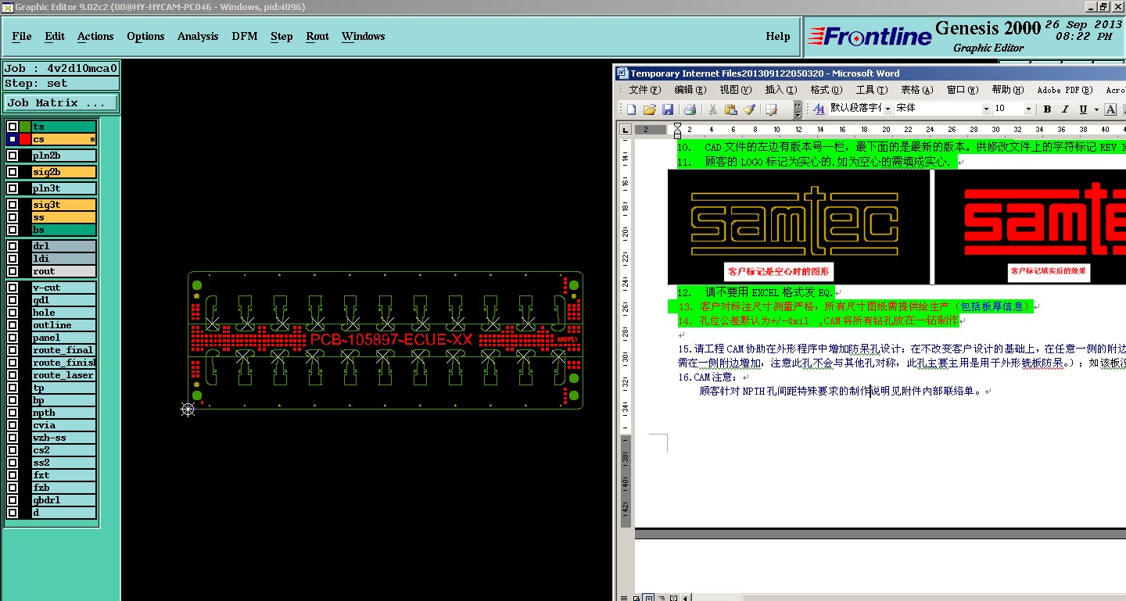Screen dimensions: 1126x601
Task: Open the paragraph style dropdown in Word
Action: point(887,109)
